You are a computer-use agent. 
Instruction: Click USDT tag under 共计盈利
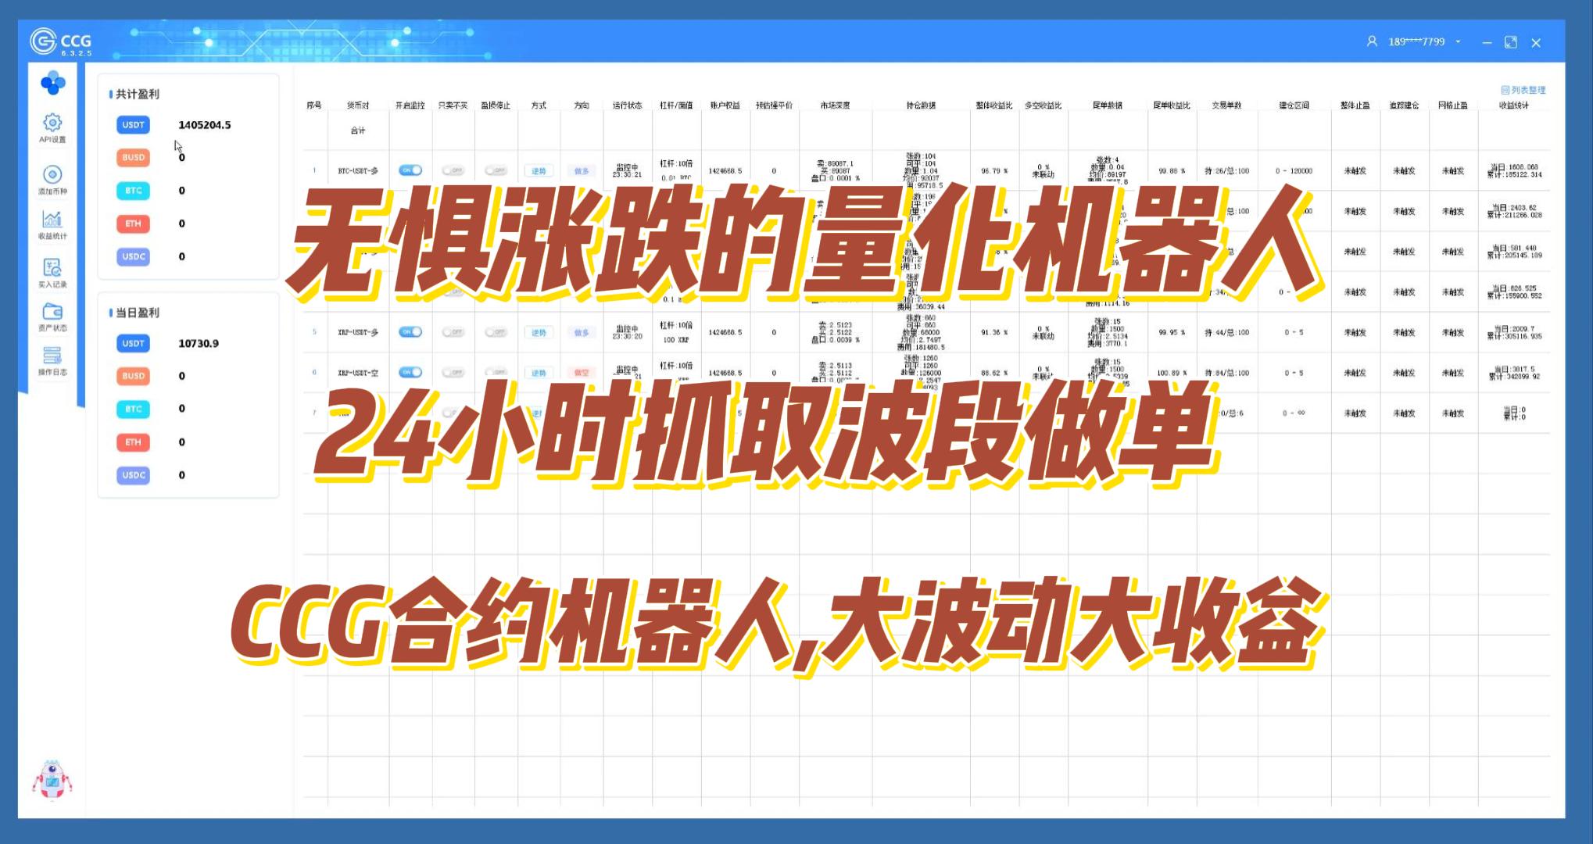(x=134, y=125)
